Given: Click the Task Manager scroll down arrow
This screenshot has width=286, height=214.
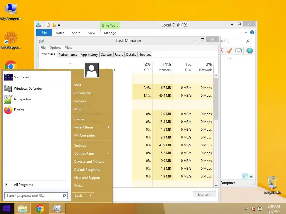Looking at the screenshot, I should coord(216,185).
